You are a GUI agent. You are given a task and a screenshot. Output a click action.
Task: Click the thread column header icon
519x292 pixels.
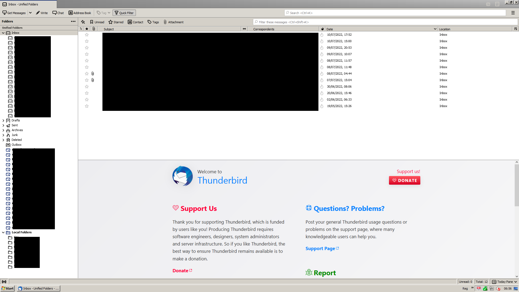coord(81,29)
